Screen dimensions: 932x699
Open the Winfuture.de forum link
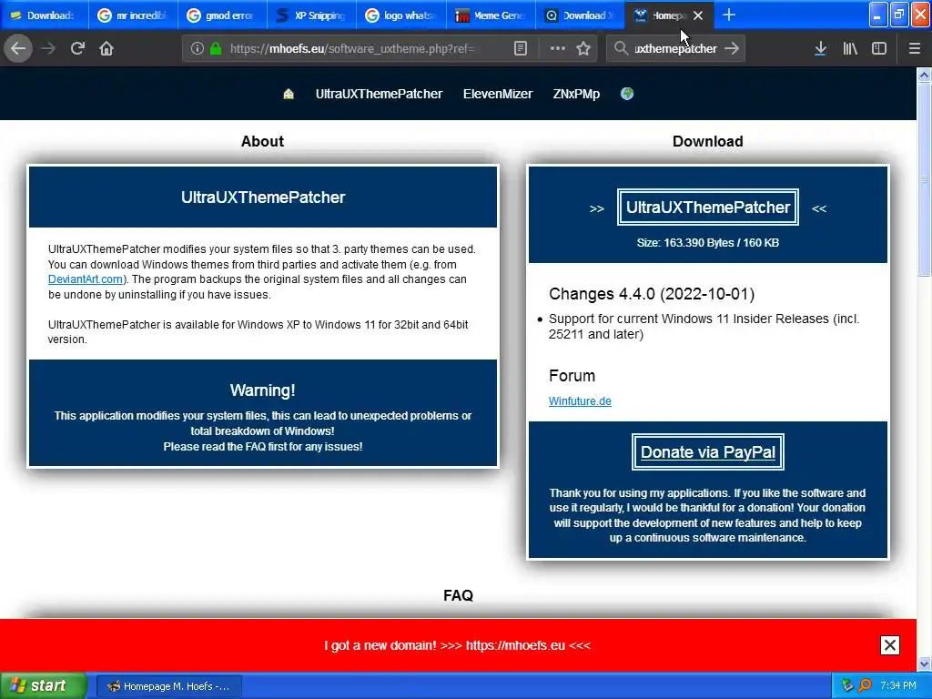tap(580, 401)
